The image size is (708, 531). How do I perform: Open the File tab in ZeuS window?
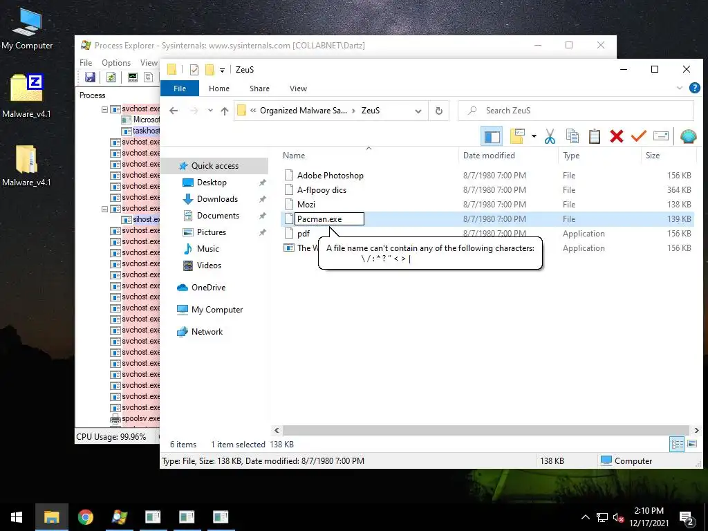(180, 88)
